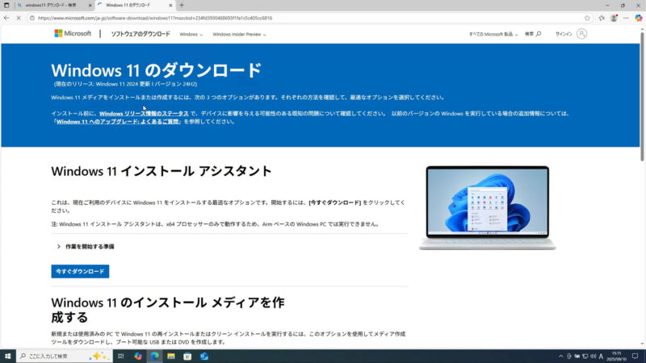Open the Windows dropdown in the header
The image size is (646, 363).
pyautogui.click(x=190, y=35)
